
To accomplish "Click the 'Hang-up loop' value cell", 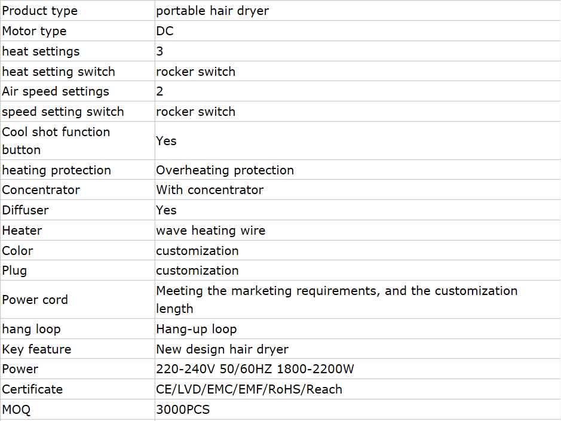I will [x=196, y=329].
